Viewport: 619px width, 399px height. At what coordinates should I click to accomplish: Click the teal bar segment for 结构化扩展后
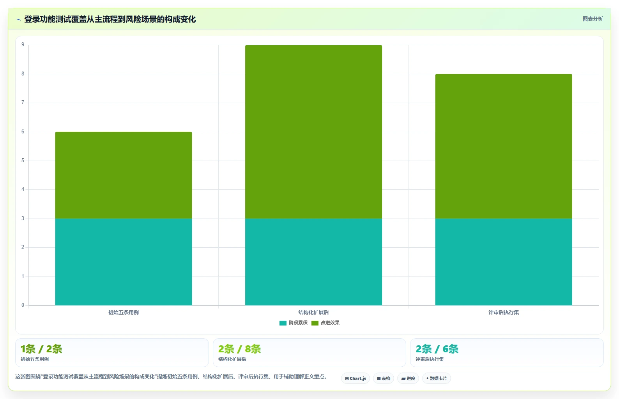pos(313,262)
